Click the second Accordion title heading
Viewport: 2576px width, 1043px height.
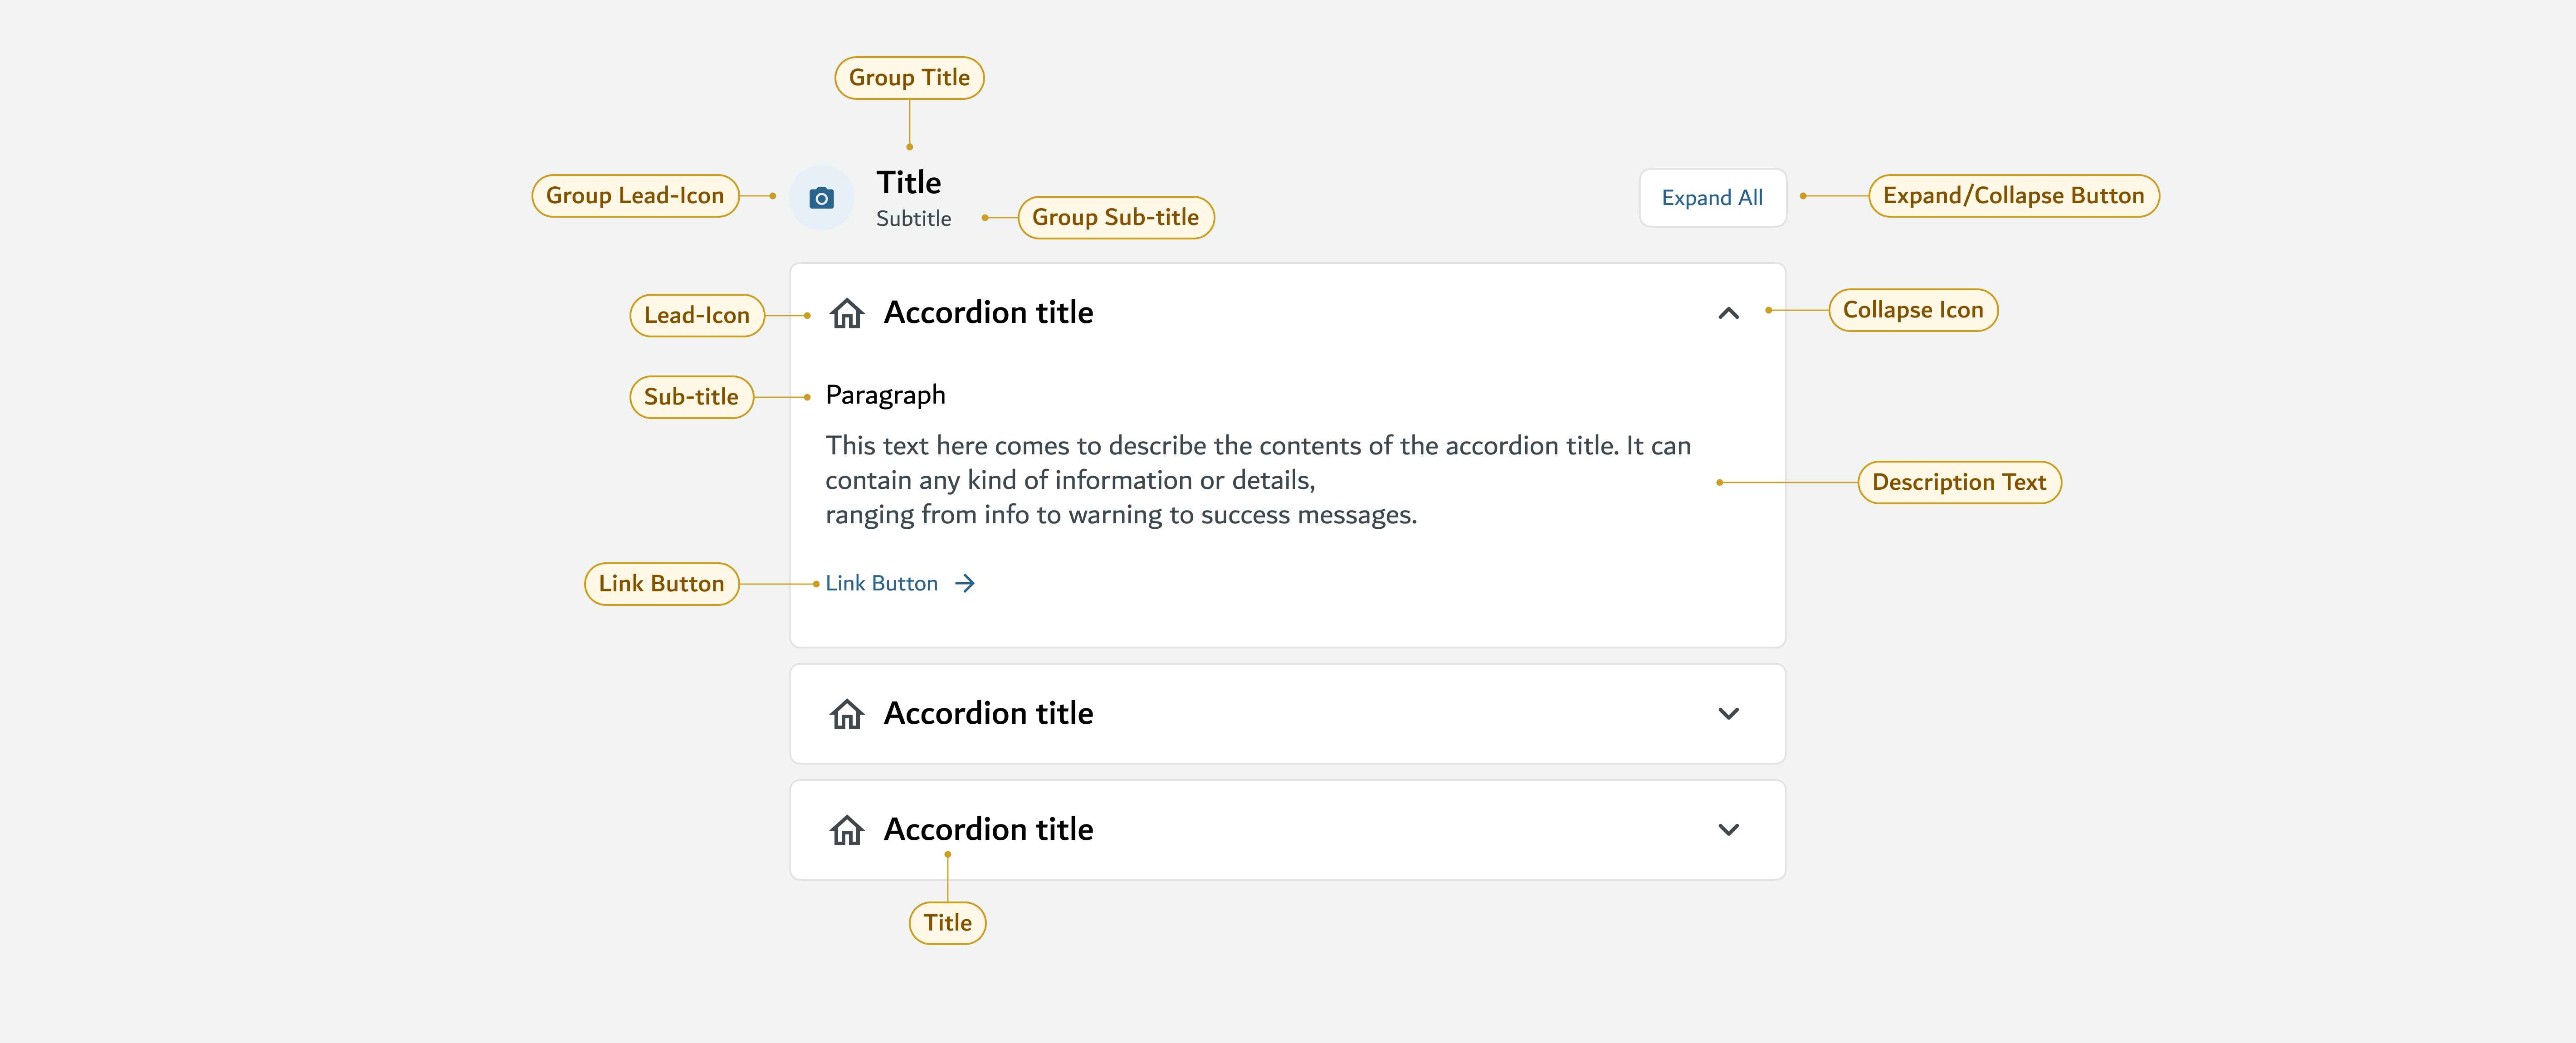pyautogui.click(x=988, y=713)
